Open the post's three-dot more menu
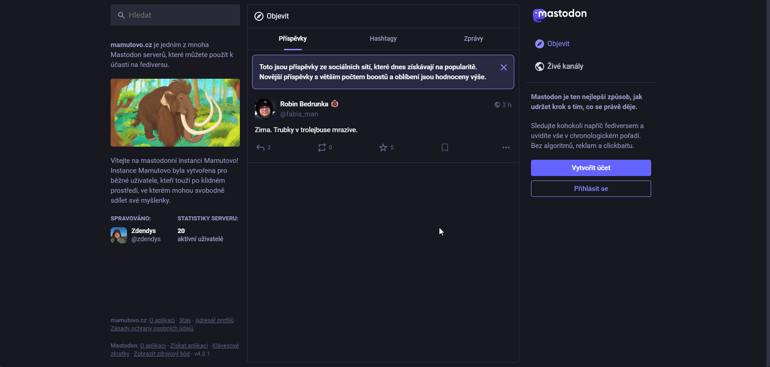This screenshot has height=367, width=770. pos(506,148)
